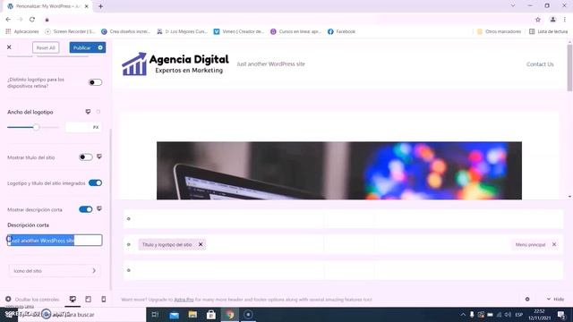Viewport: 573px width, 322px height.
Task: Toggle different logo for retina devices
Action: (x=95, y=82)
